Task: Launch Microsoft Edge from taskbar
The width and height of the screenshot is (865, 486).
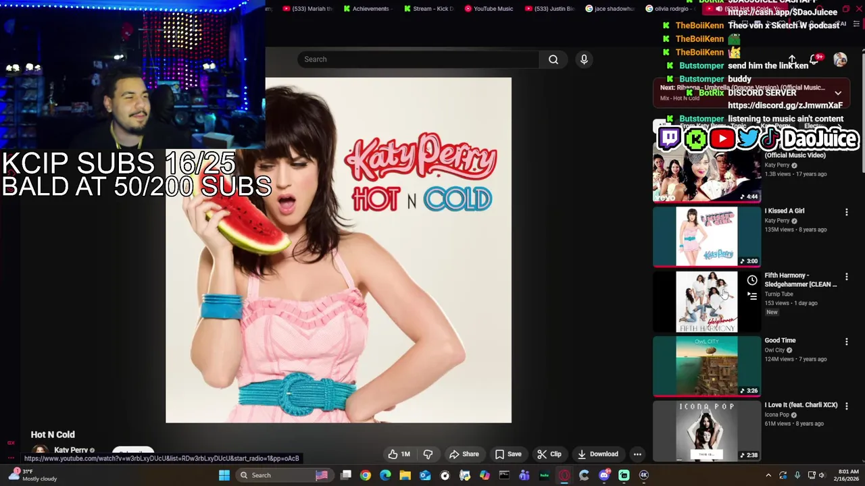Action: pos(385,475)
